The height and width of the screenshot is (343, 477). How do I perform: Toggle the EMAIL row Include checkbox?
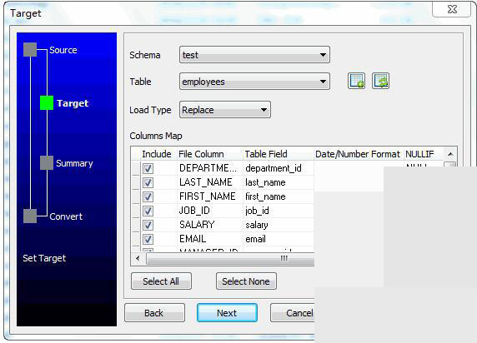148,239
